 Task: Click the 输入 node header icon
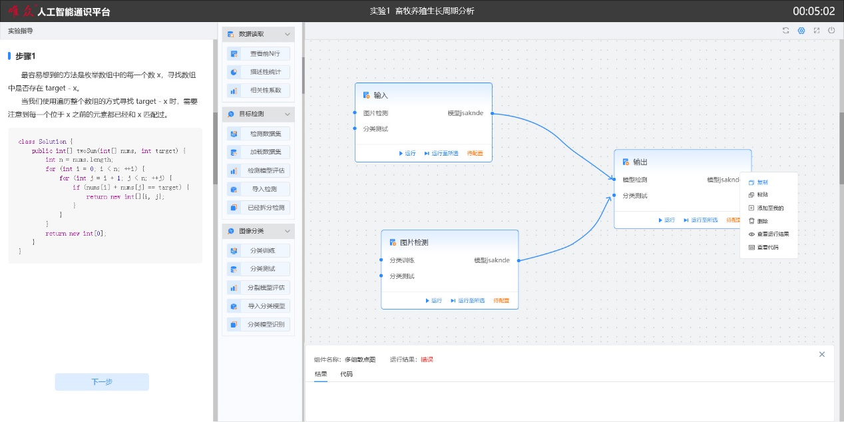point(366,95)
